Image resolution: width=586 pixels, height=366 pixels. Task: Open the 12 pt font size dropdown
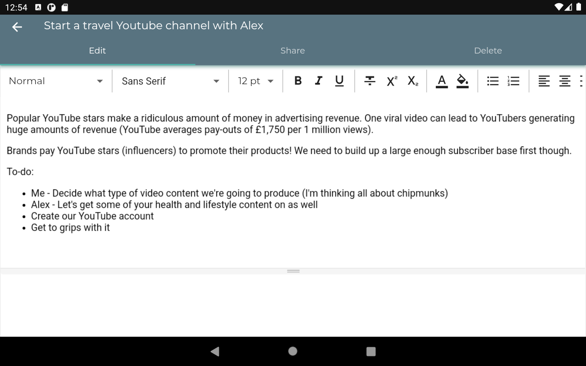pyautogui.click(x=256, y=81)
